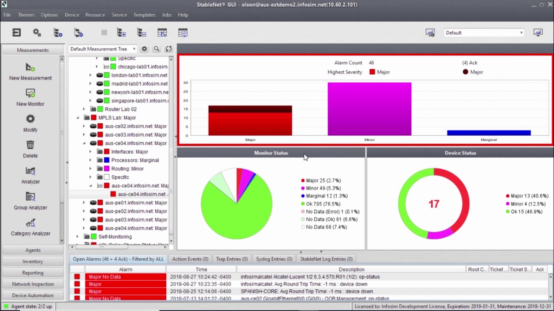This screenshot has height=311, width=554.
Task: Click the Marginal blue bar in alarm chart
Action: (489, 133)
